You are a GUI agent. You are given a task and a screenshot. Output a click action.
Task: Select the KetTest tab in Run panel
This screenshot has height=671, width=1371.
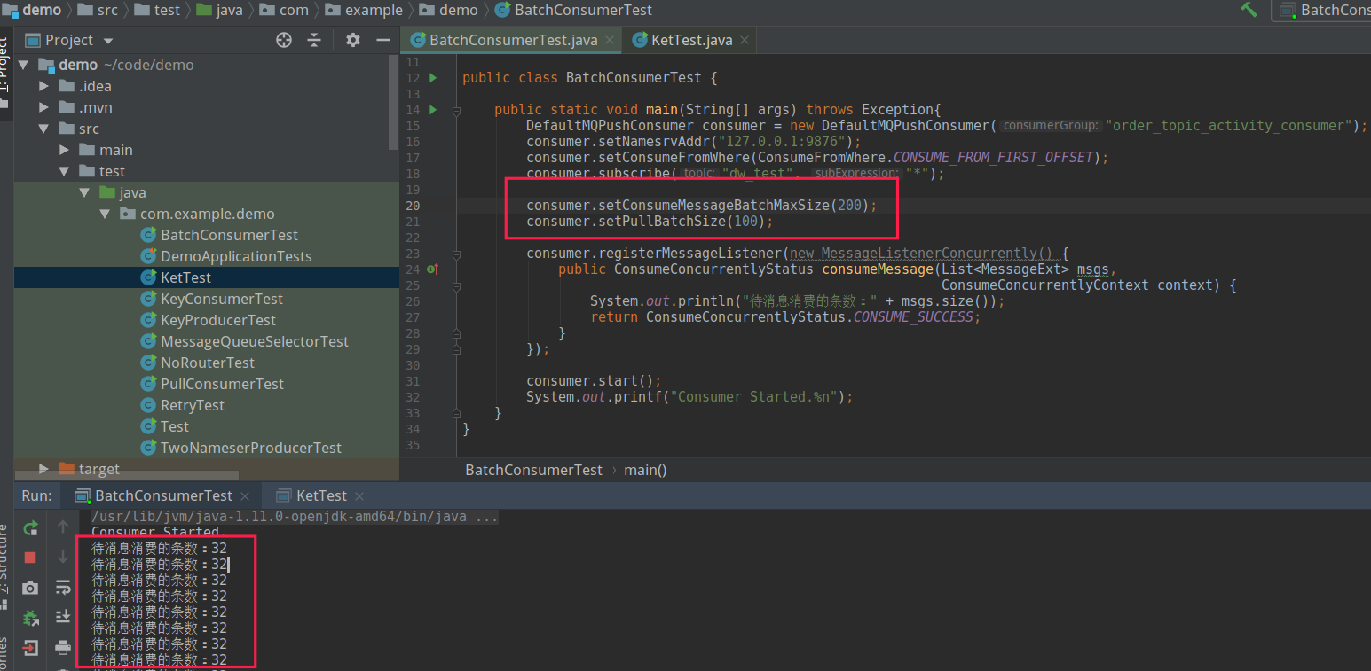pos(321,495)
